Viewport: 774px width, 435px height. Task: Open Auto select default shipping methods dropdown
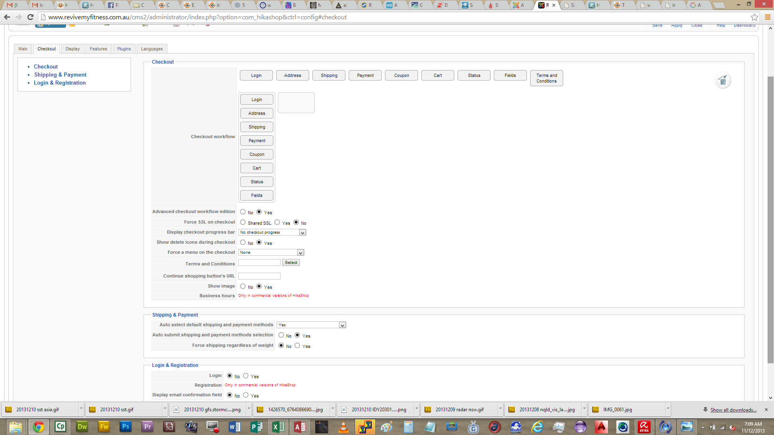311,325
